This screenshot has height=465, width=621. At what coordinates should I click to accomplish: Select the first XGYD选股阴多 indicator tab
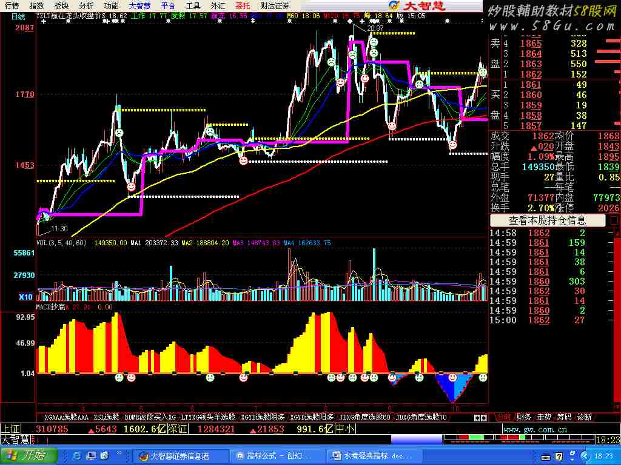pyautogui.click(x=263, y=417)
